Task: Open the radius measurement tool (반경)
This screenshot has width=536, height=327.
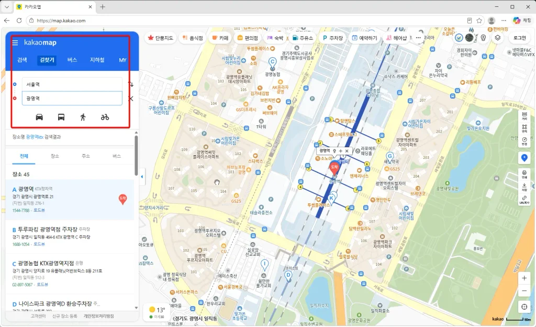Action: [524, 141]
